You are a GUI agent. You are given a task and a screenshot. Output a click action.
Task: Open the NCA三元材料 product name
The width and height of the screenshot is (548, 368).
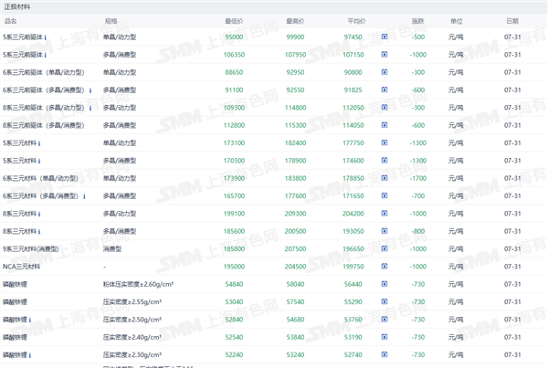click(21, 267)
